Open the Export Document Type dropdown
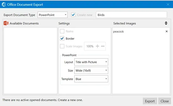This screenshot has width=173, height=106. 53,15
